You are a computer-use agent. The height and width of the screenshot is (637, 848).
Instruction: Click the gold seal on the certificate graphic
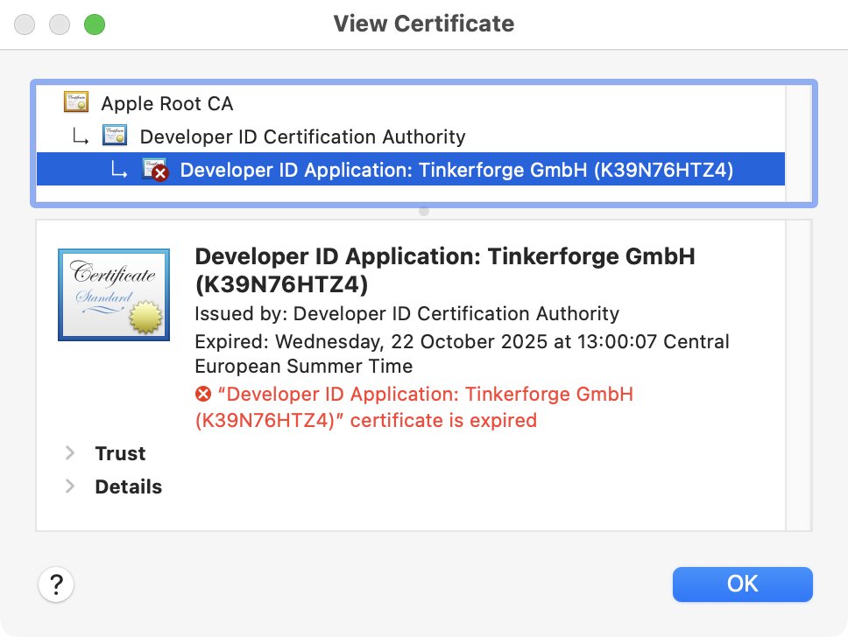[x=145, y=319]
